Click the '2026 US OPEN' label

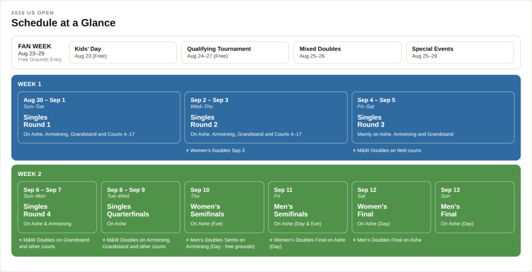pos(33,13)
